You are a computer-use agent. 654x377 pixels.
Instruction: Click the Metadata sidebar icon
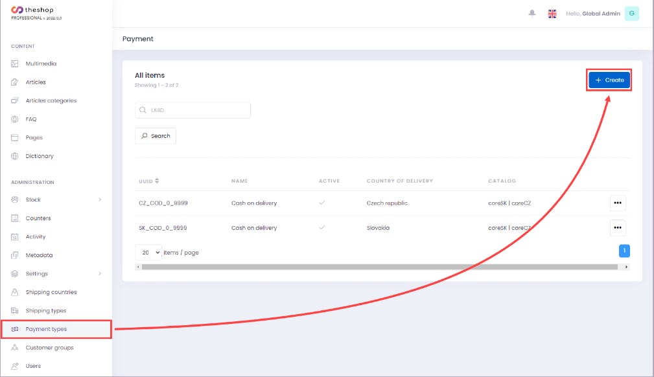tap(15, 255)
